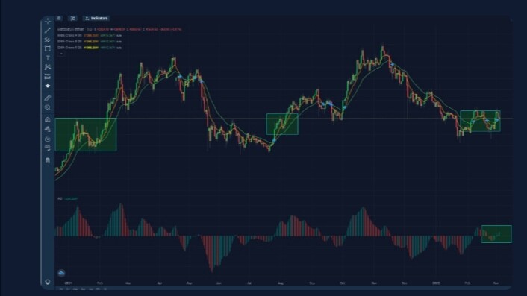527x296 pixels.
Task: Click the trash icon to remove drawings
Action: point(48,160)
